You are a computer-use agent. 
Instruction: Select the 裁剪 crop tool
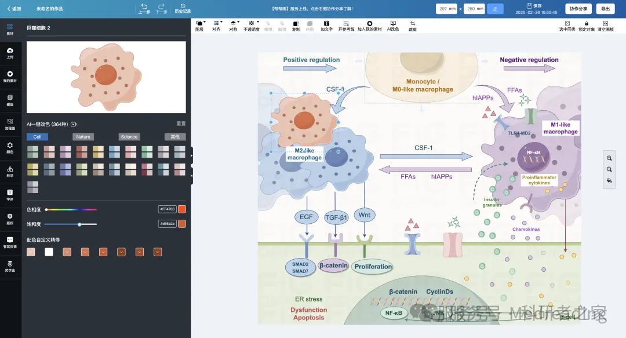click(x=413, y=26)
